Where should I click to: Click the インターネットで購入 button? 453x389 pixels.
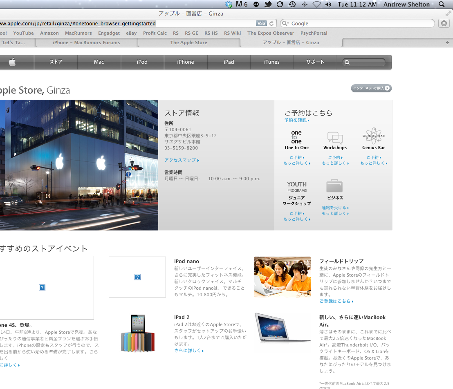click(371, 88)
